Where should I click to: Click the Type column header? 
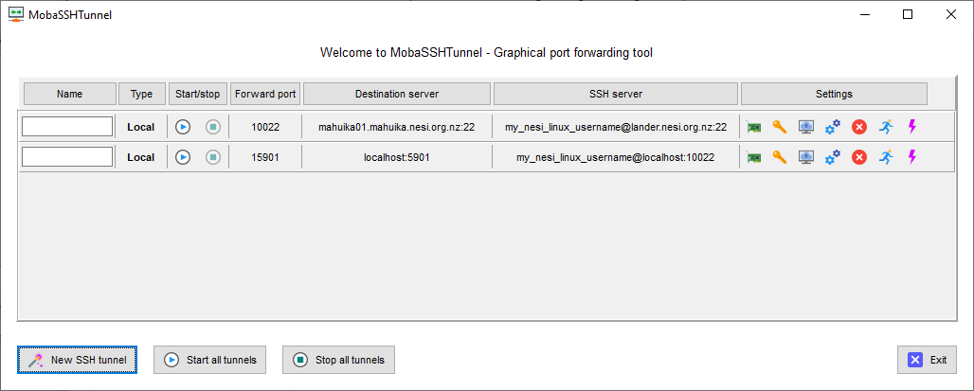coord(141,95)
